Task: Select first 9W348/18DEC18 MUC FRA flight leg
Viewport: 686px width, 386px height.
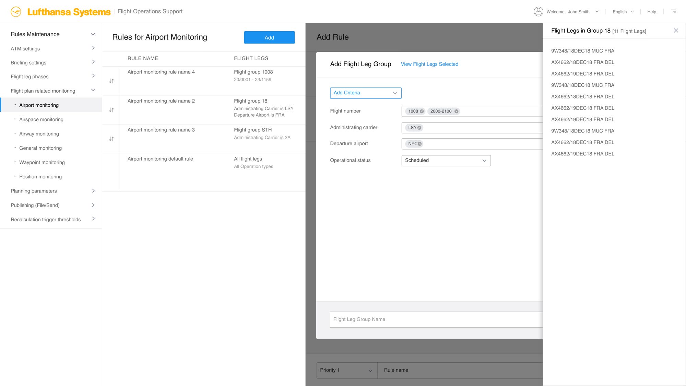Action: [582, 51]
